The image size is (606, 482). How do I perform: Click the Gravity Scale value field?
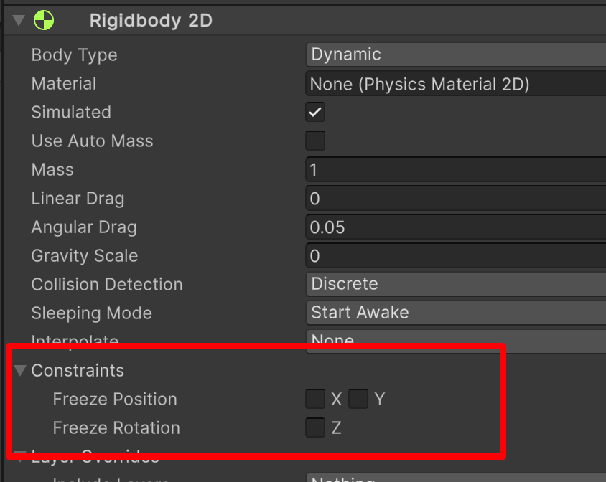(x=456, y=255)
